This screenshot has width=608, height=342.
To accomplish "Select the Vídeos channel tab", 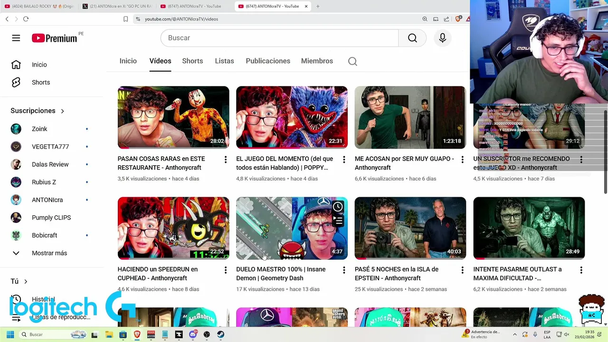I will [160, 61].
